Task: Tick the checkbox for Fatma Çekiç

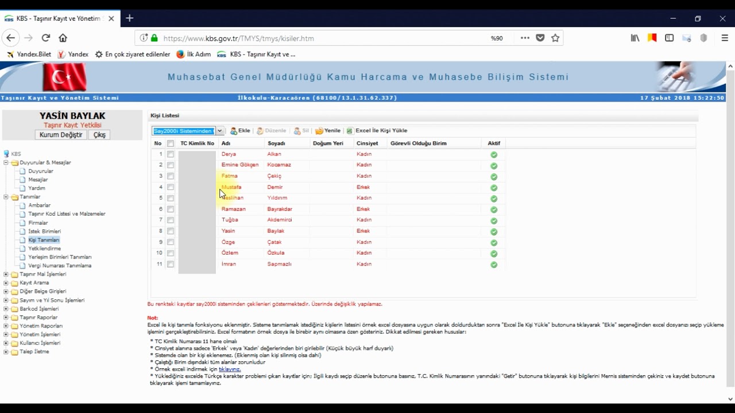Action: point(171,176)
